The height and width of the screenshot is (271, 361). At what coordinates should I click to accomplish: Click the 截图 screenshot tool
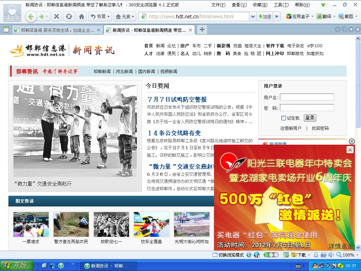[346, 16]
